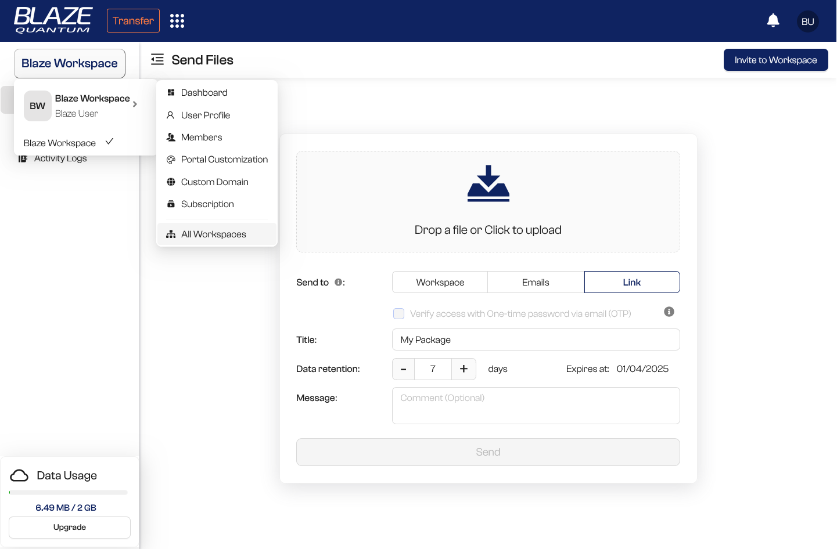Click the Activity Logs sidebar icon

pyautogui.click(x=23, y=158)
